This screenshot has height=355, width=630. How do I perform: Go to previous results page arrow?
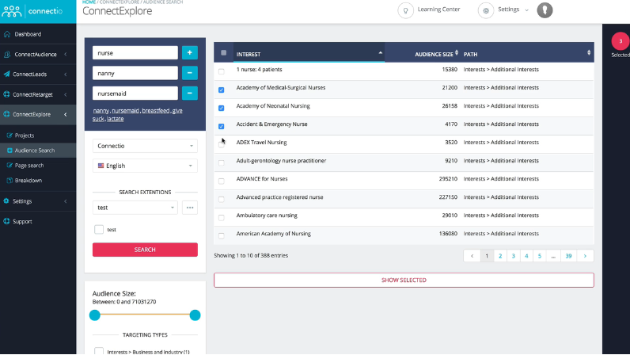coord(472,256)
